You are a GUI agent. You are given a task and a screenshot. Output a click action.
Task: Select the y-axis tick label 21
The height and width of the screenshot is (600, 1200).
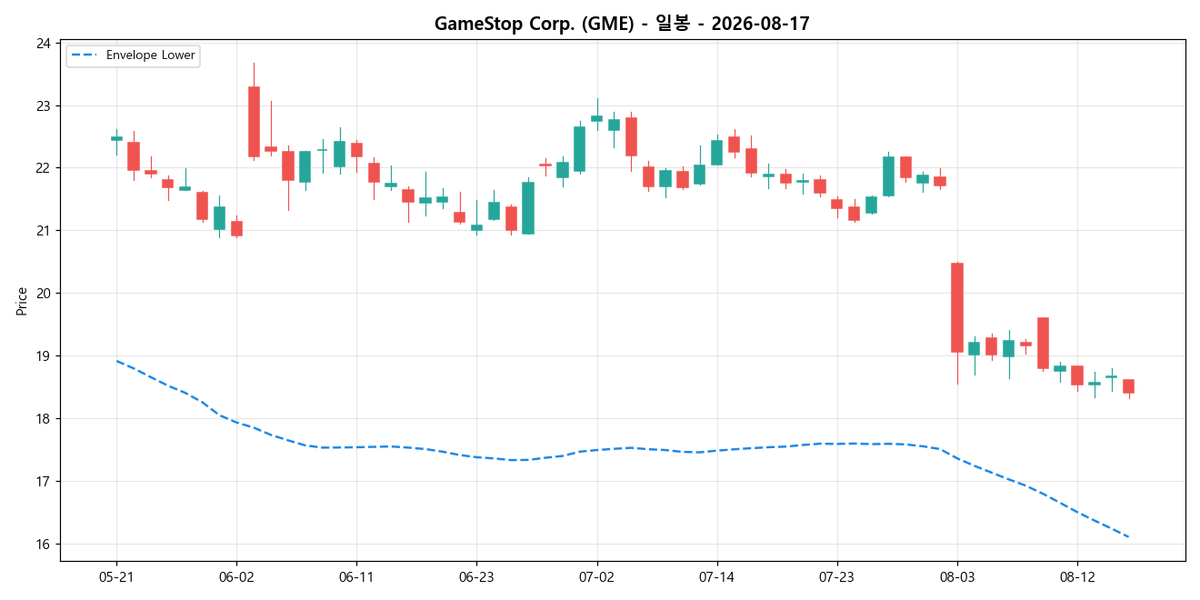coord(43,231)
